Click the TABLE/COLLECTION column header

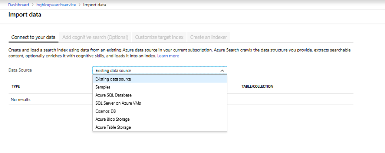[x=257, y=87]
